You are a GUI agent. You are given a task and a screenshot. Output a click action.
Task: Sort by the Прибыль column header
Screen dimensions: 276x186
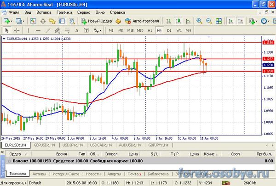(264, 154)
